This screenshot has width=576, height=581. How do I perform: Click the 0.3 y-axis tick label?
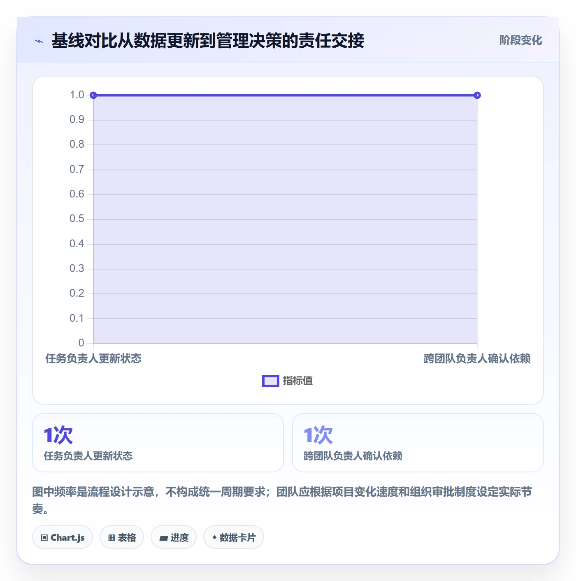point(77,269)
